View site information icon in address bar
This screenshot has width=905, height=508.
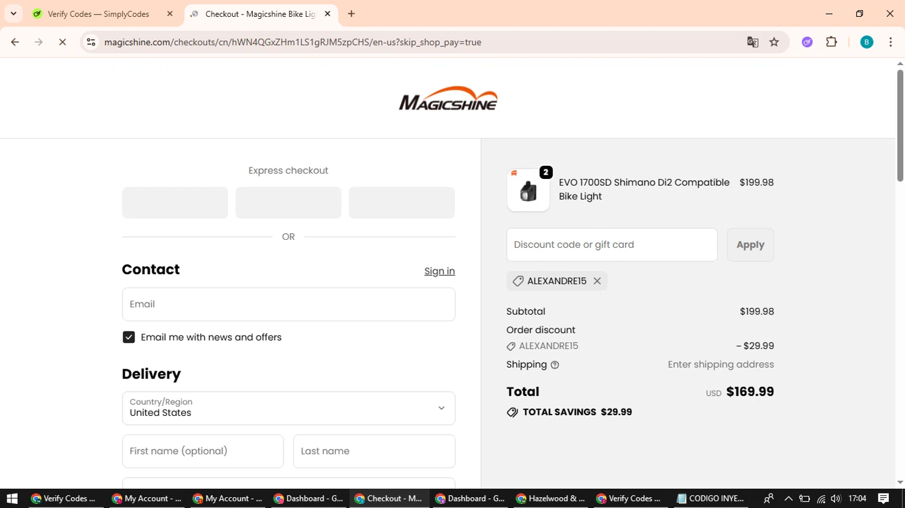(x=91, y=42)
